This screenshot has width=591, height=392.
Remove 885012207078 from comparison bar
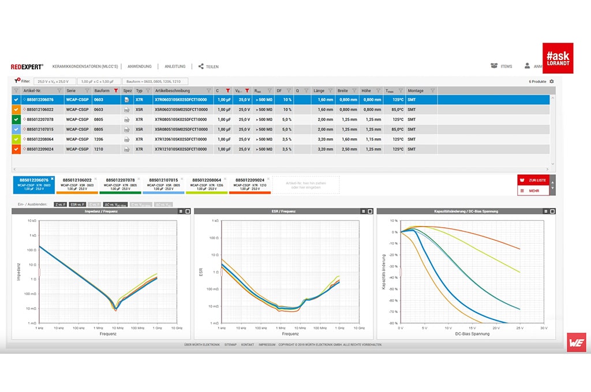[139, 179]
